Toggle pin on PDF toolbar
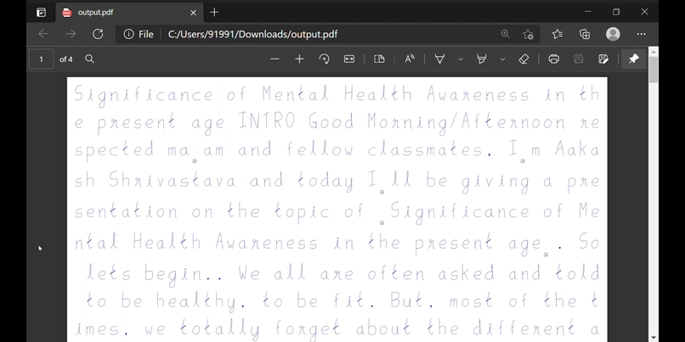This screenshot has height=342, width=685. click(x=633, y=59)
